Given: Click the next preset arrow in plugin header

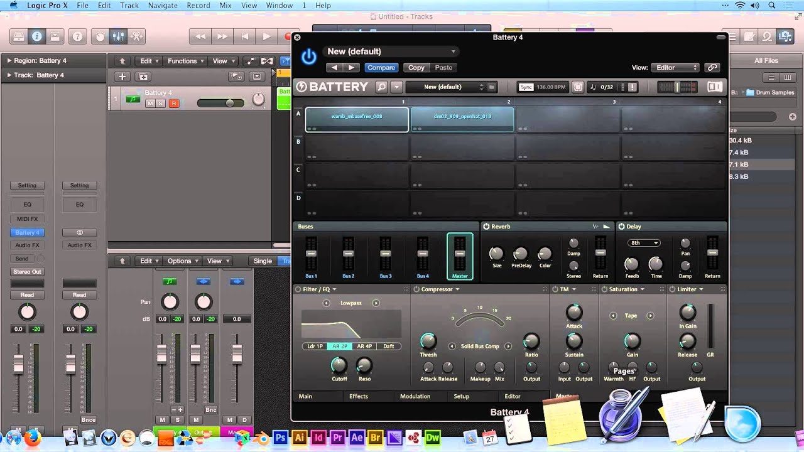Looking at the screenshot, I should click(351, 67).
